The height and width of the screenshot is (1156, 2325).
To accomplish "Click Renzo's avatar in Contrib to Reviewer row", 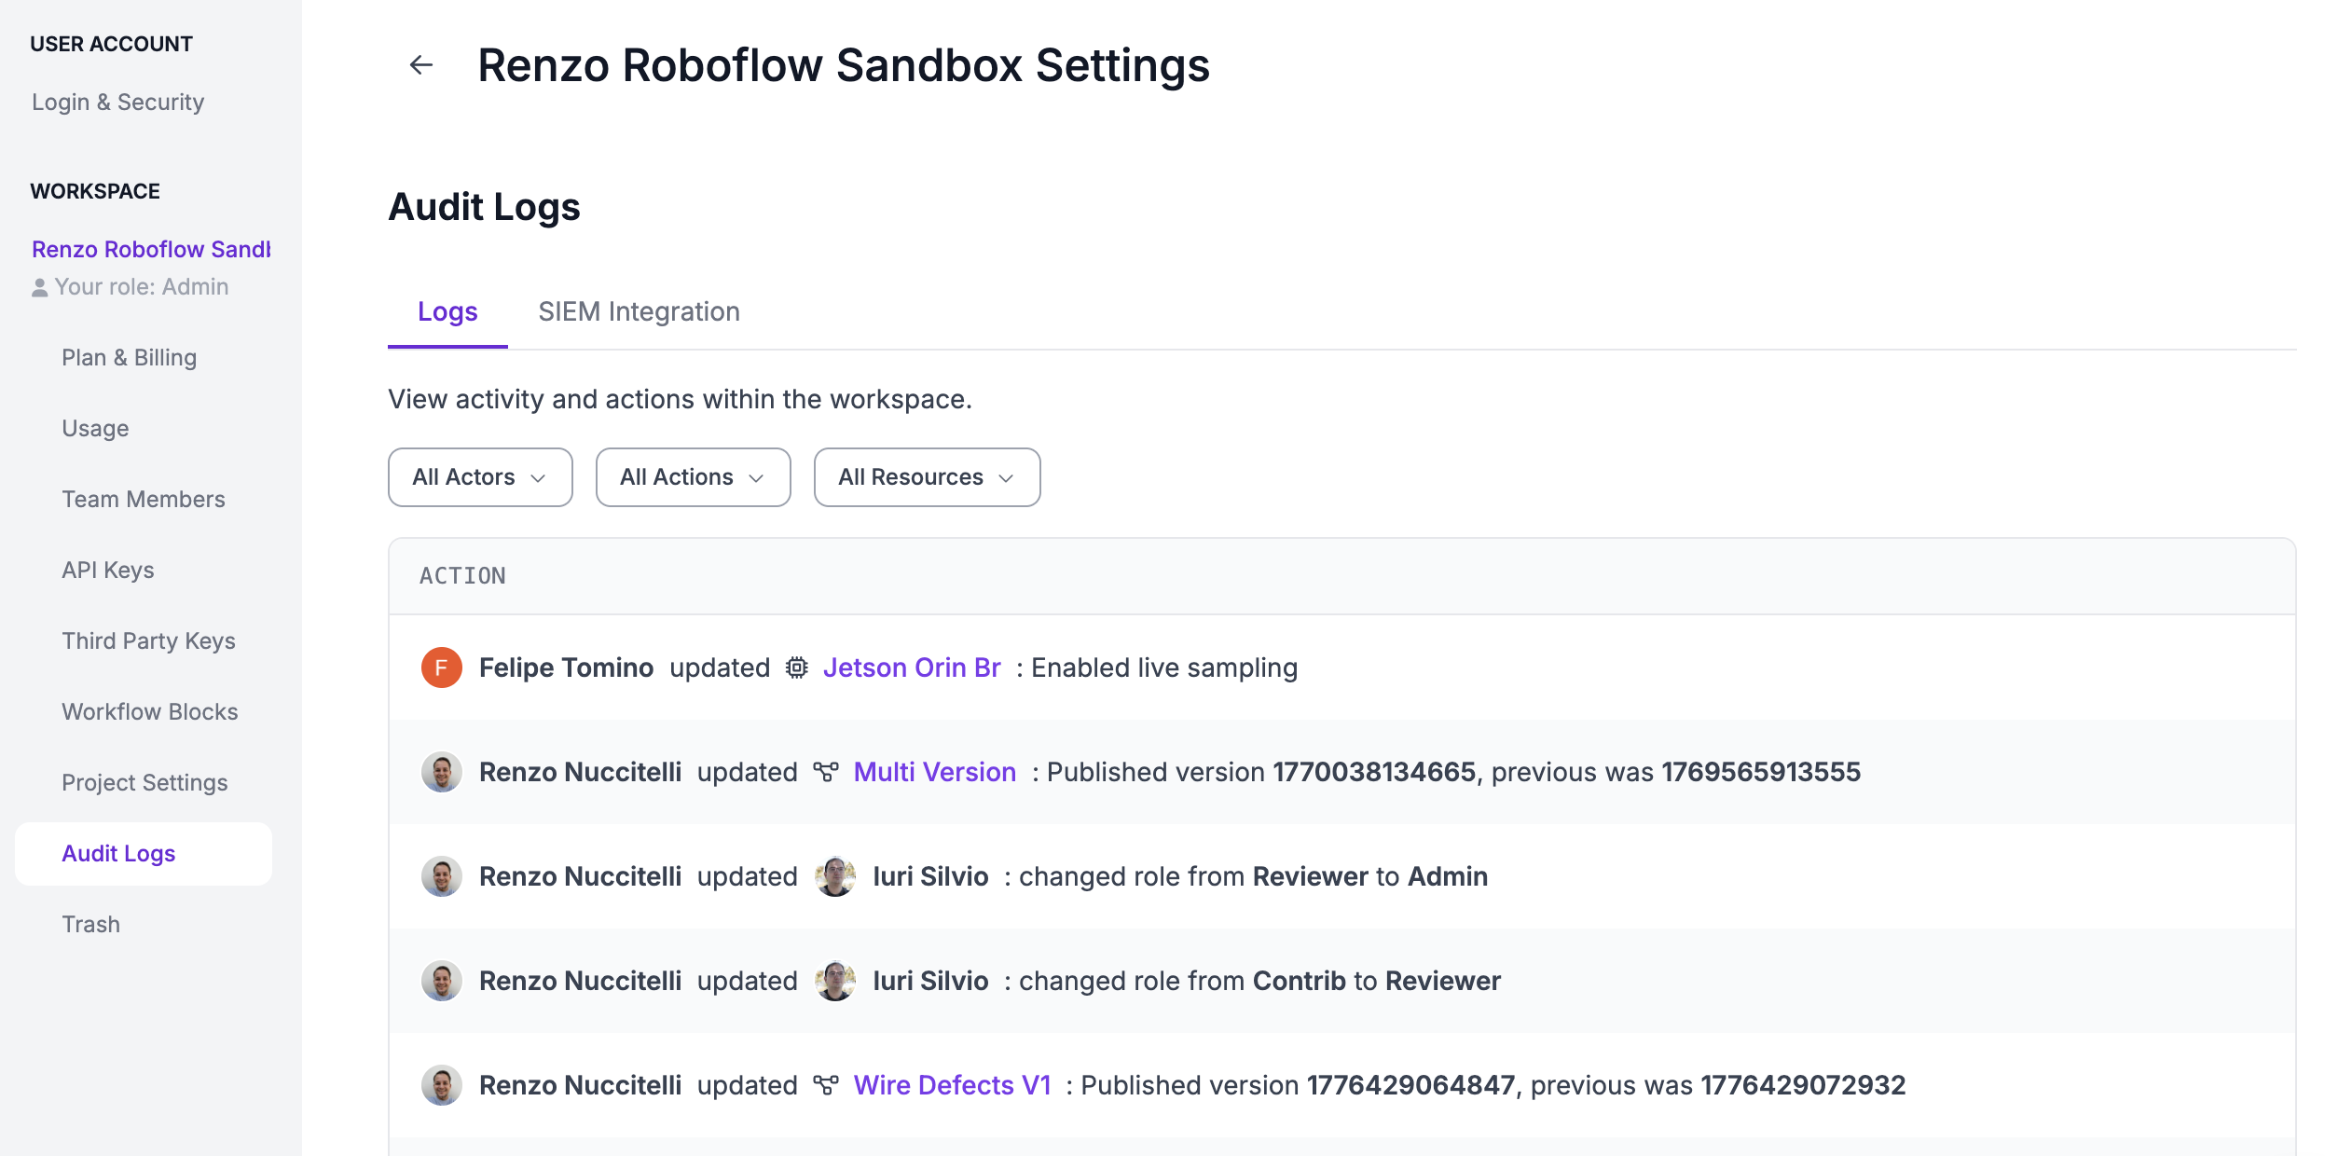I will click(x=442, y=981).
